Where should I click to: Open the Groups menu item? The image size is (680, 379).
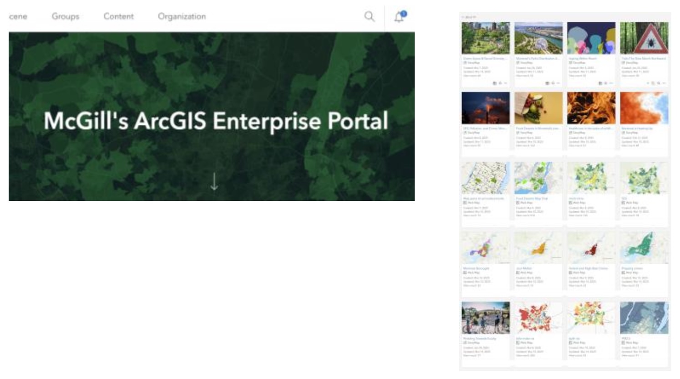coord(66,16)
